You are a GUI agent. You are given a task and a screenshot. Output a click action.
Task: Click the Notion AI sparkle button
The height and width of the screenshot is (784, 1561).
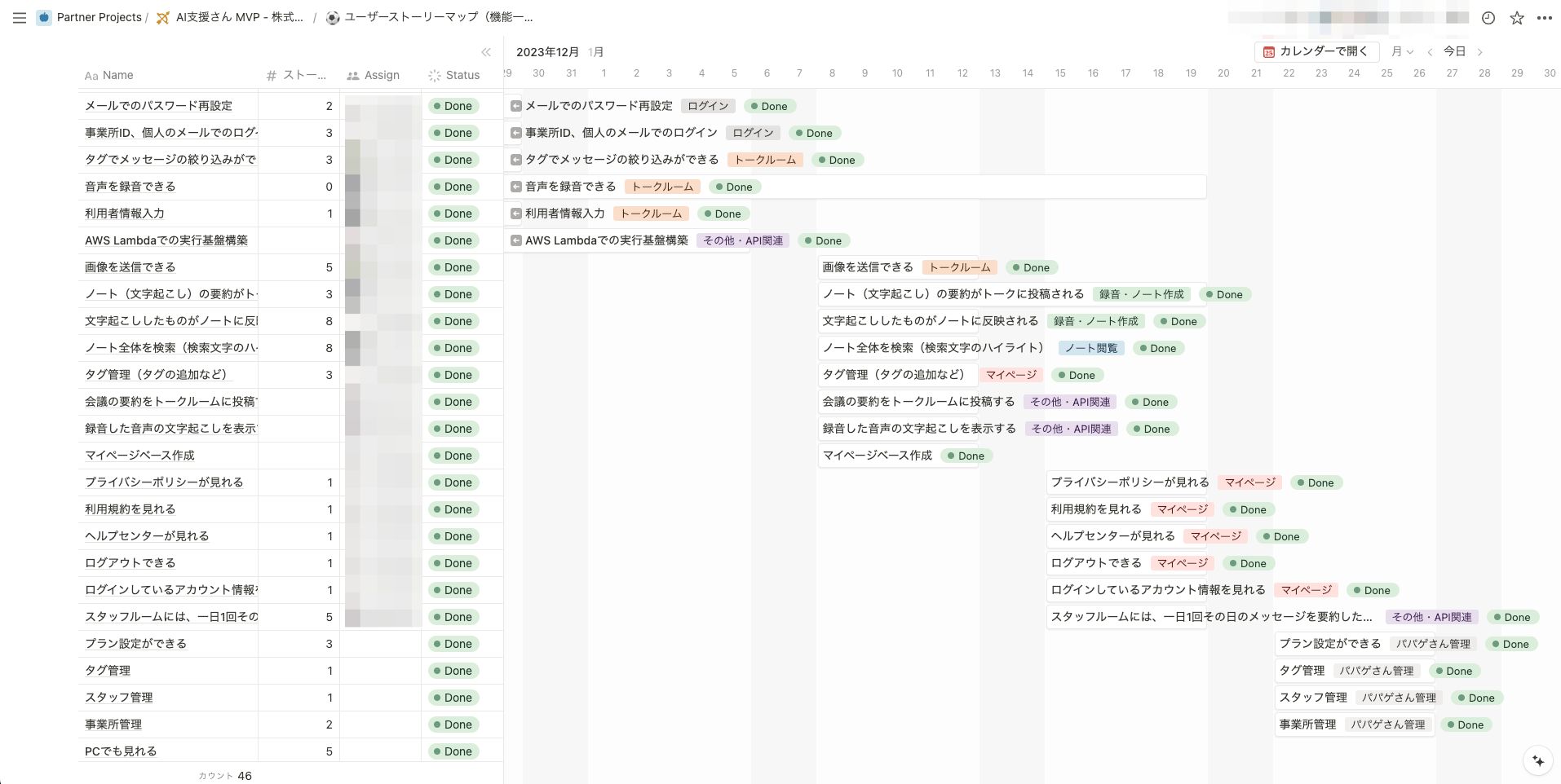tap(1538, 761)
